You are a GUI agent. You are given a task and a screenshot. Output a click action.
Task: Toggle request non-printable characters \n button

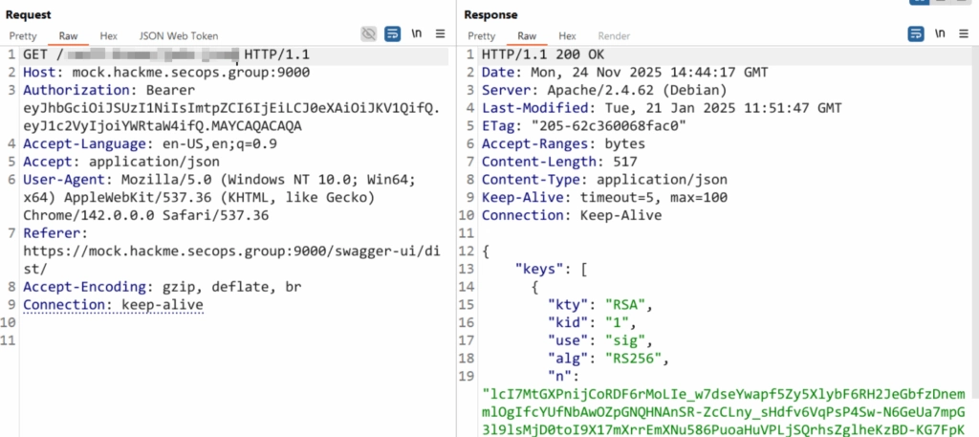417,34
